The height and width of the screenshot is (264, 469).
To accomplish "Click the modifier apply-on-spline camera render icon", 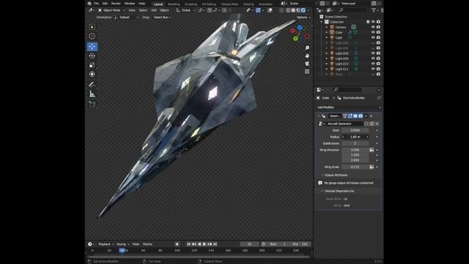I will click(361, 116).
